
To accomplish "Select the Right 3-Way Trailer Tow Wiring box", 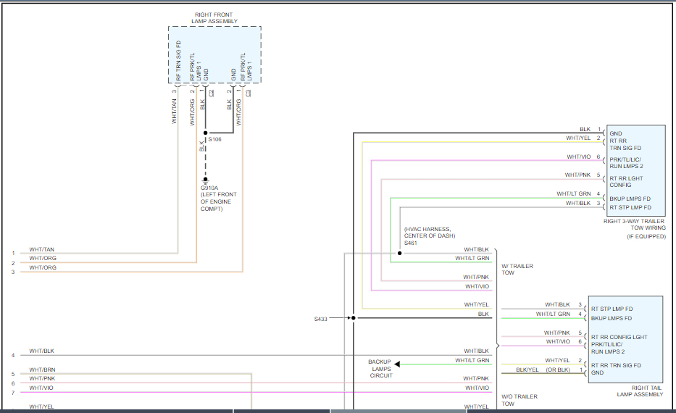I will click(635, 170).
